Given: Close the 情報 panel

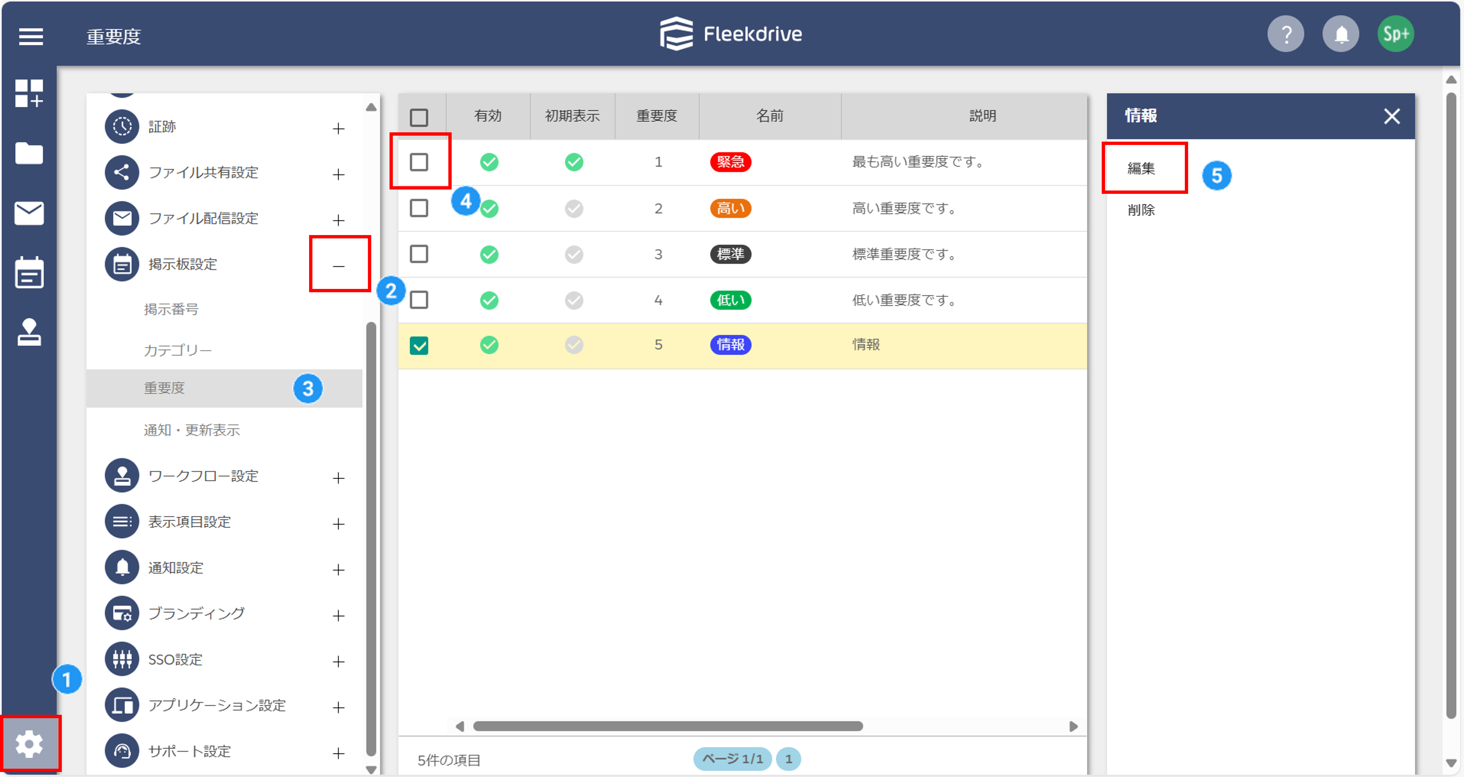Looking at the screenshot, I should click(x=1391, y=116).
